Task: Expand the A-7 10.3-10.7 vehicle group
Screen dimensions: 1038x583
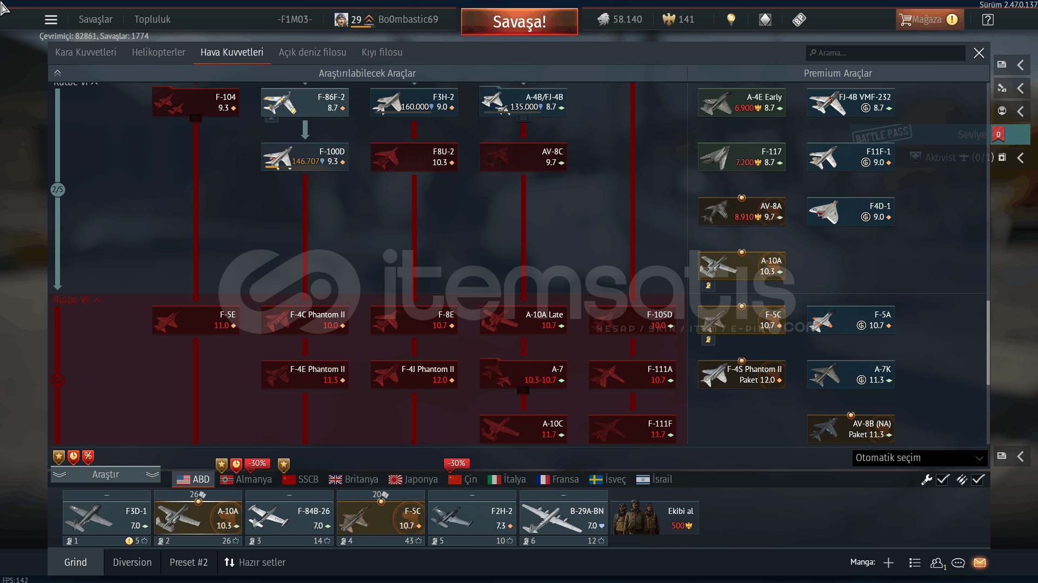Action: [523, 390]
